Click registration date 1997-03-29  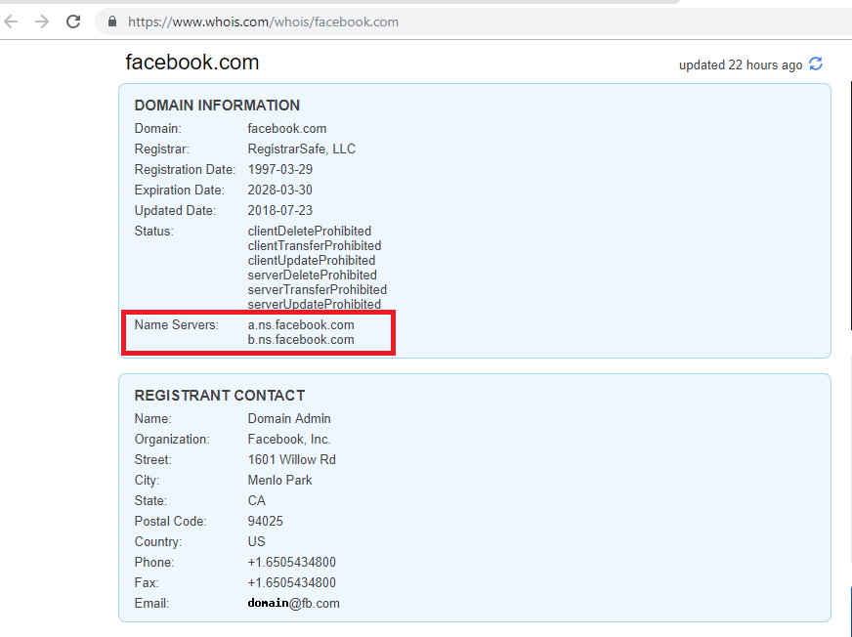click(280, 170)
